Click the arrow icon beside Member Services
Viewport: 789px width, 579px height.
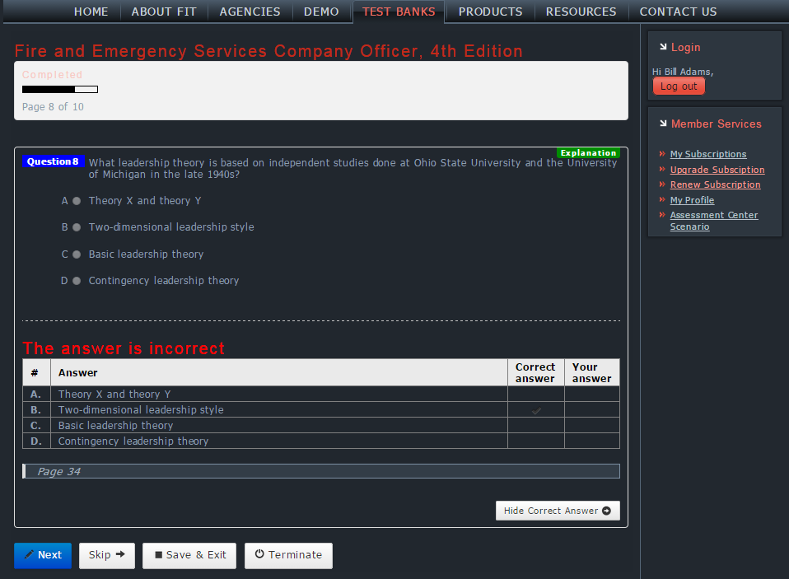(x=663, y=124)
